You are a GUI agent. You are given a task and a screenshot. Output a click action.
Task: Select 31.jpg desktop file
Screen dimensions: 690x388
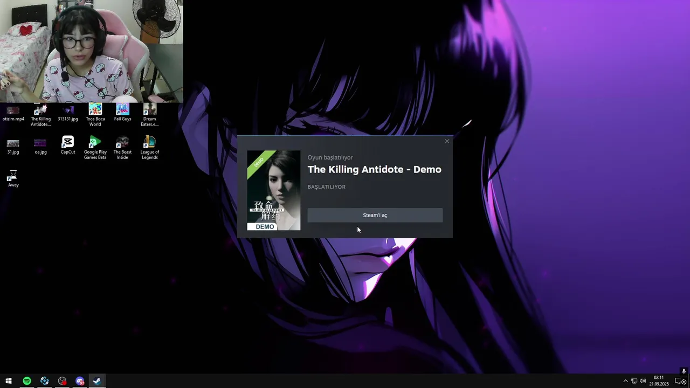13,147
